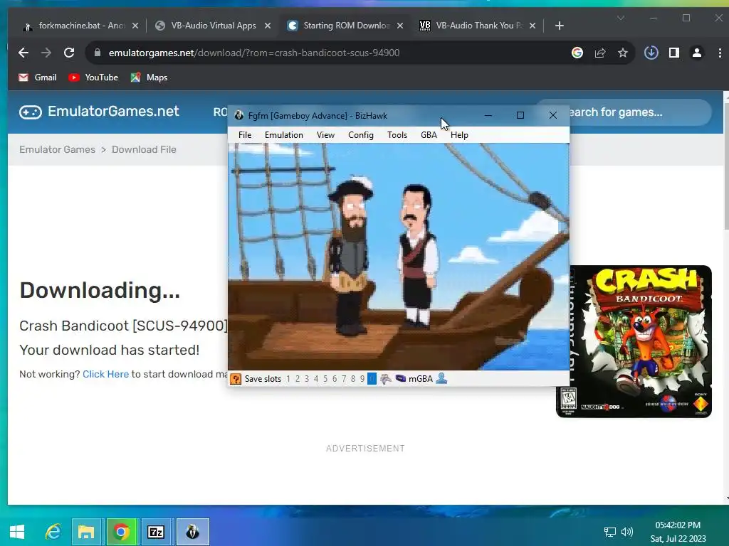
Task: Open the Windows Start menu
Action: pyautogui.click(x=17, y=532)
